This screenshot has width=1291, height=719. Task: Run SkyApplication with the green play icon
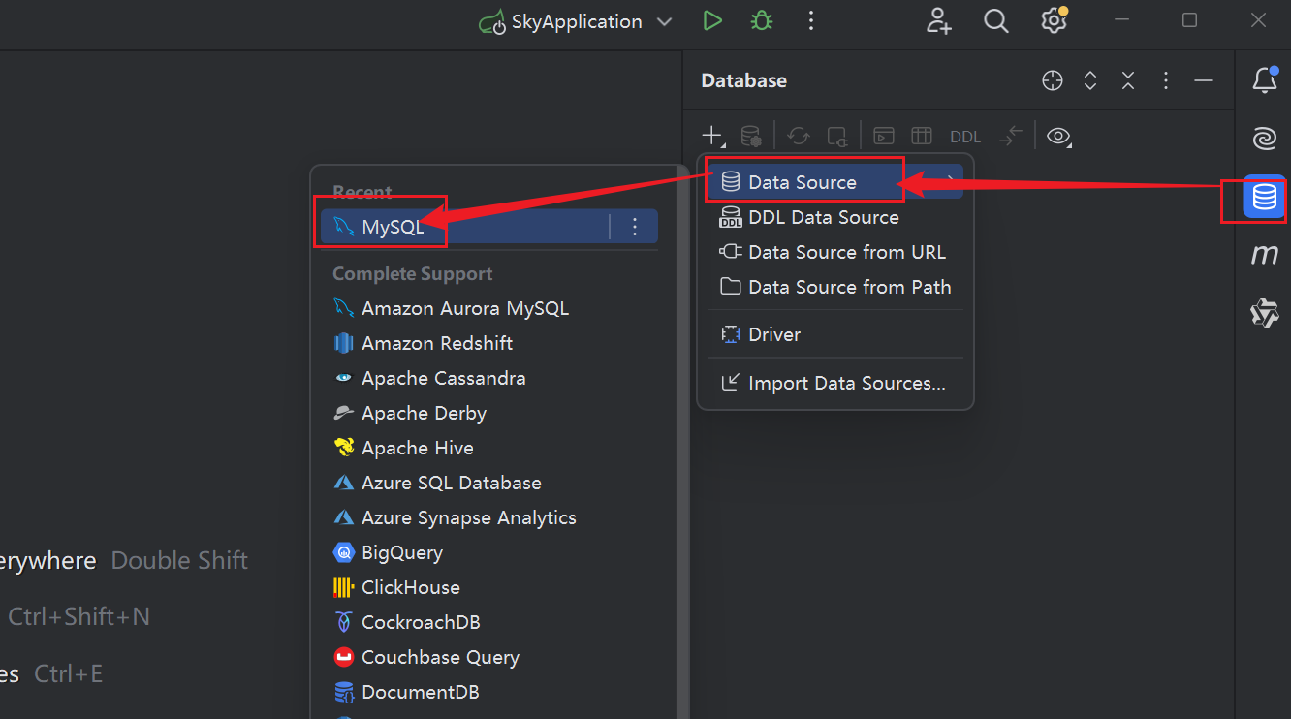[x=712, y=20]
